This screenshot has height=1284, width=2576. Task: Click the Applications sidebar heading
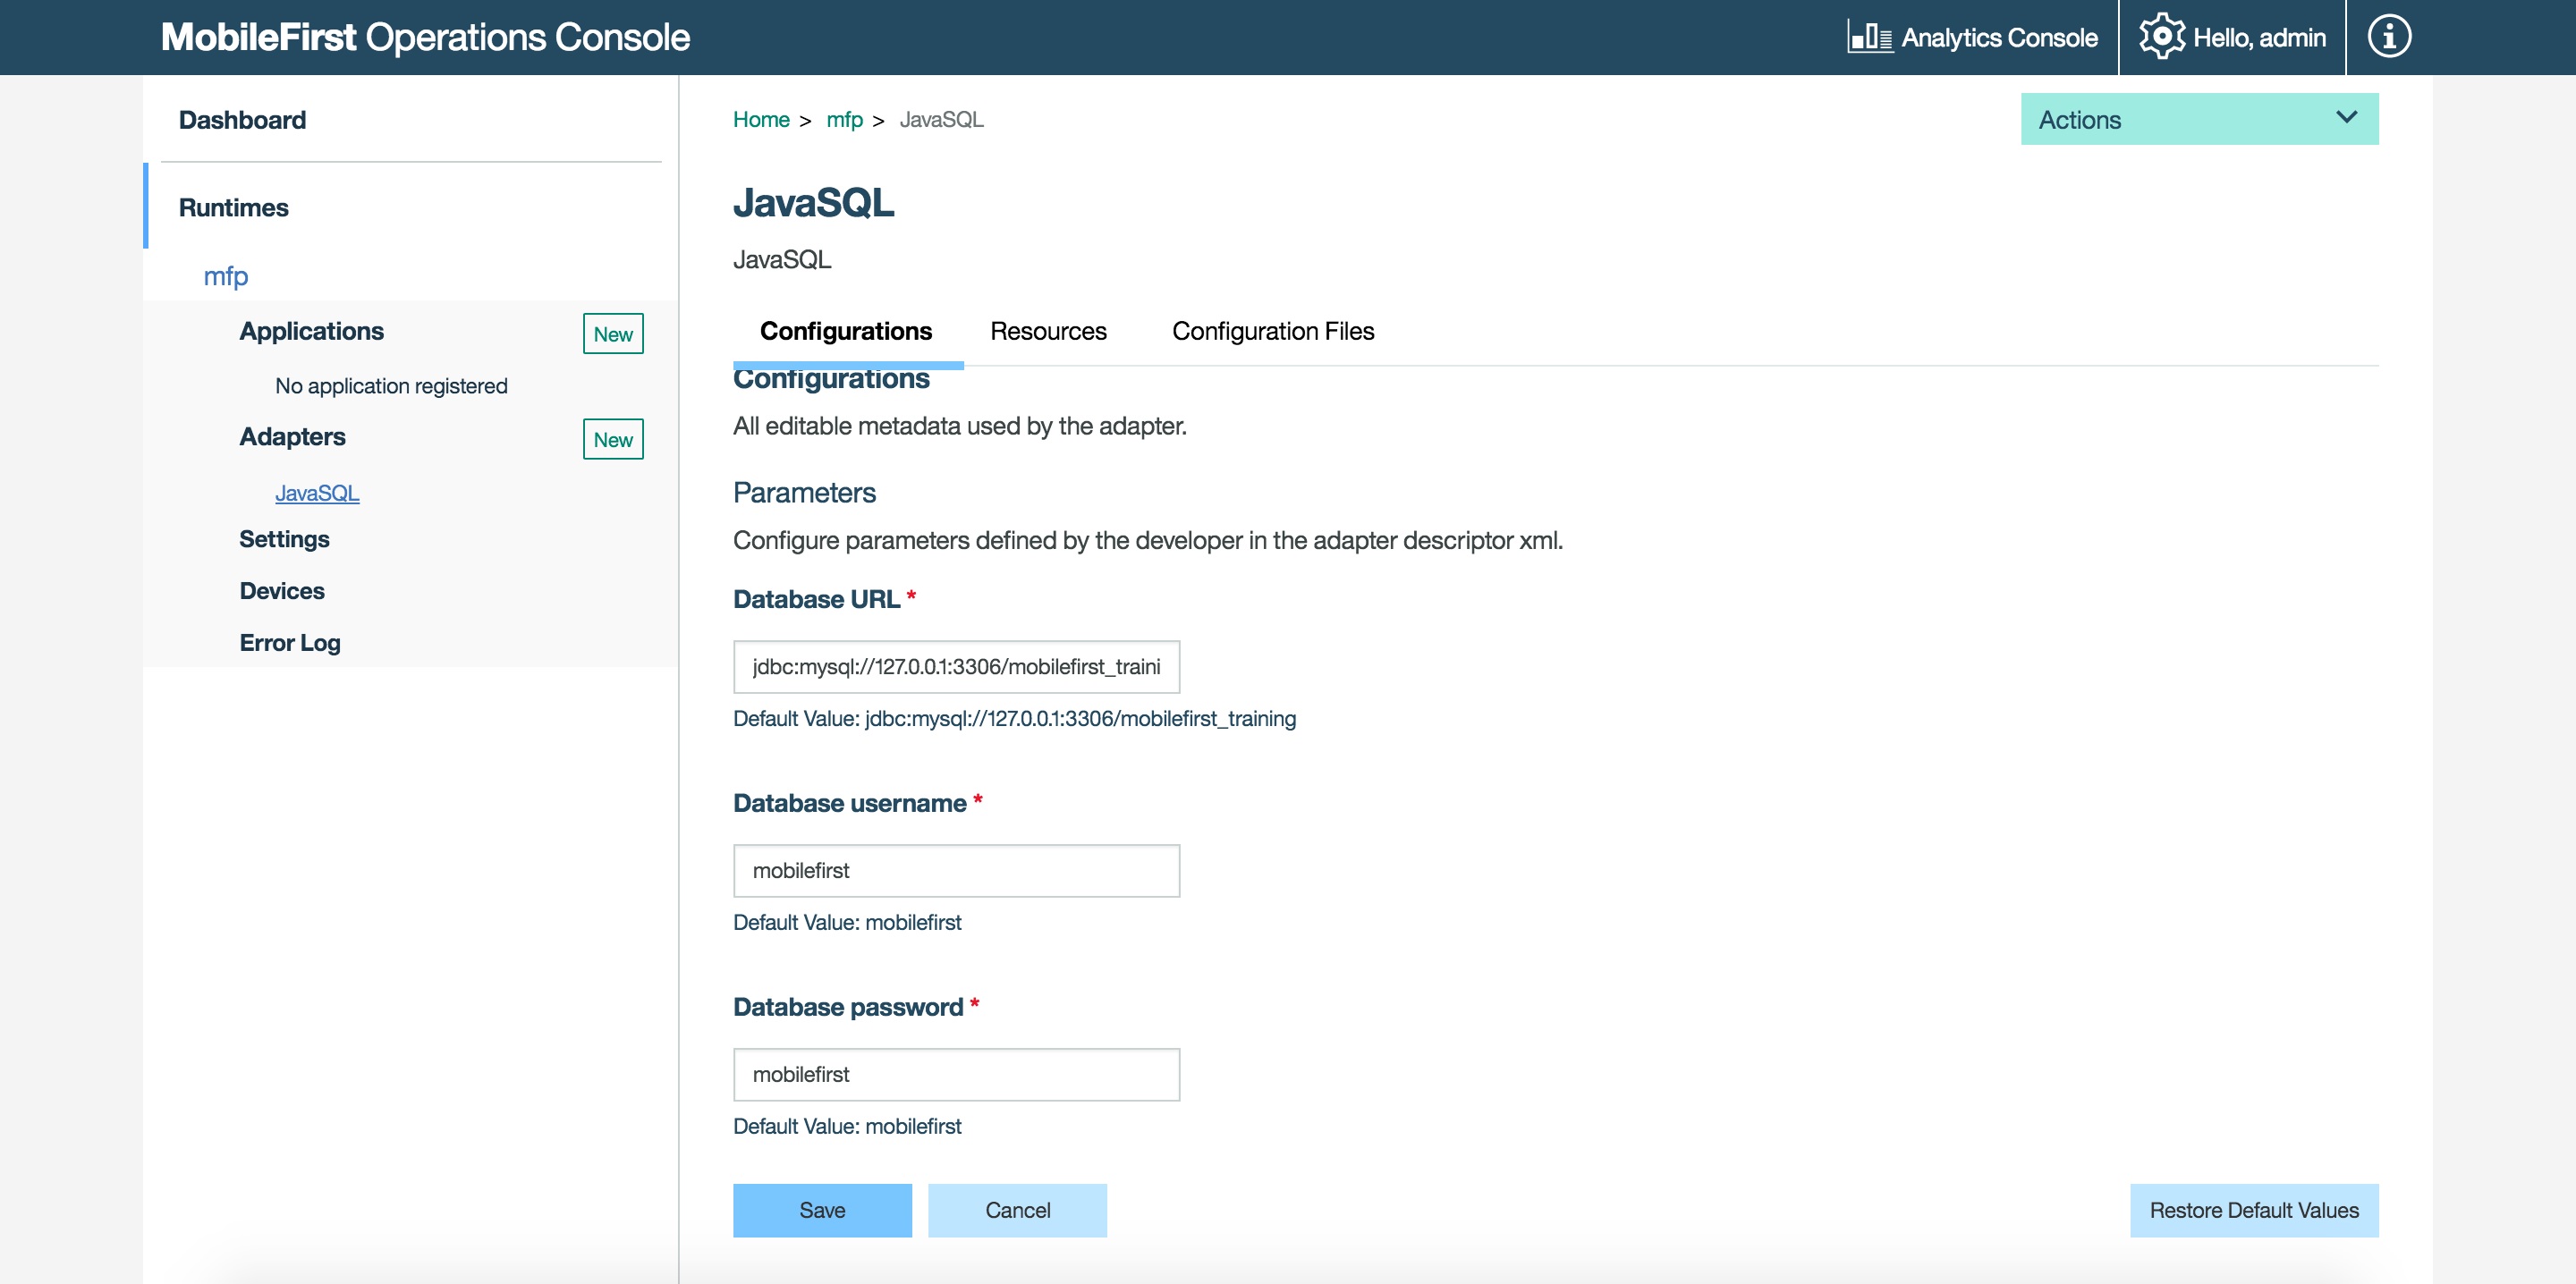[311, 331]
